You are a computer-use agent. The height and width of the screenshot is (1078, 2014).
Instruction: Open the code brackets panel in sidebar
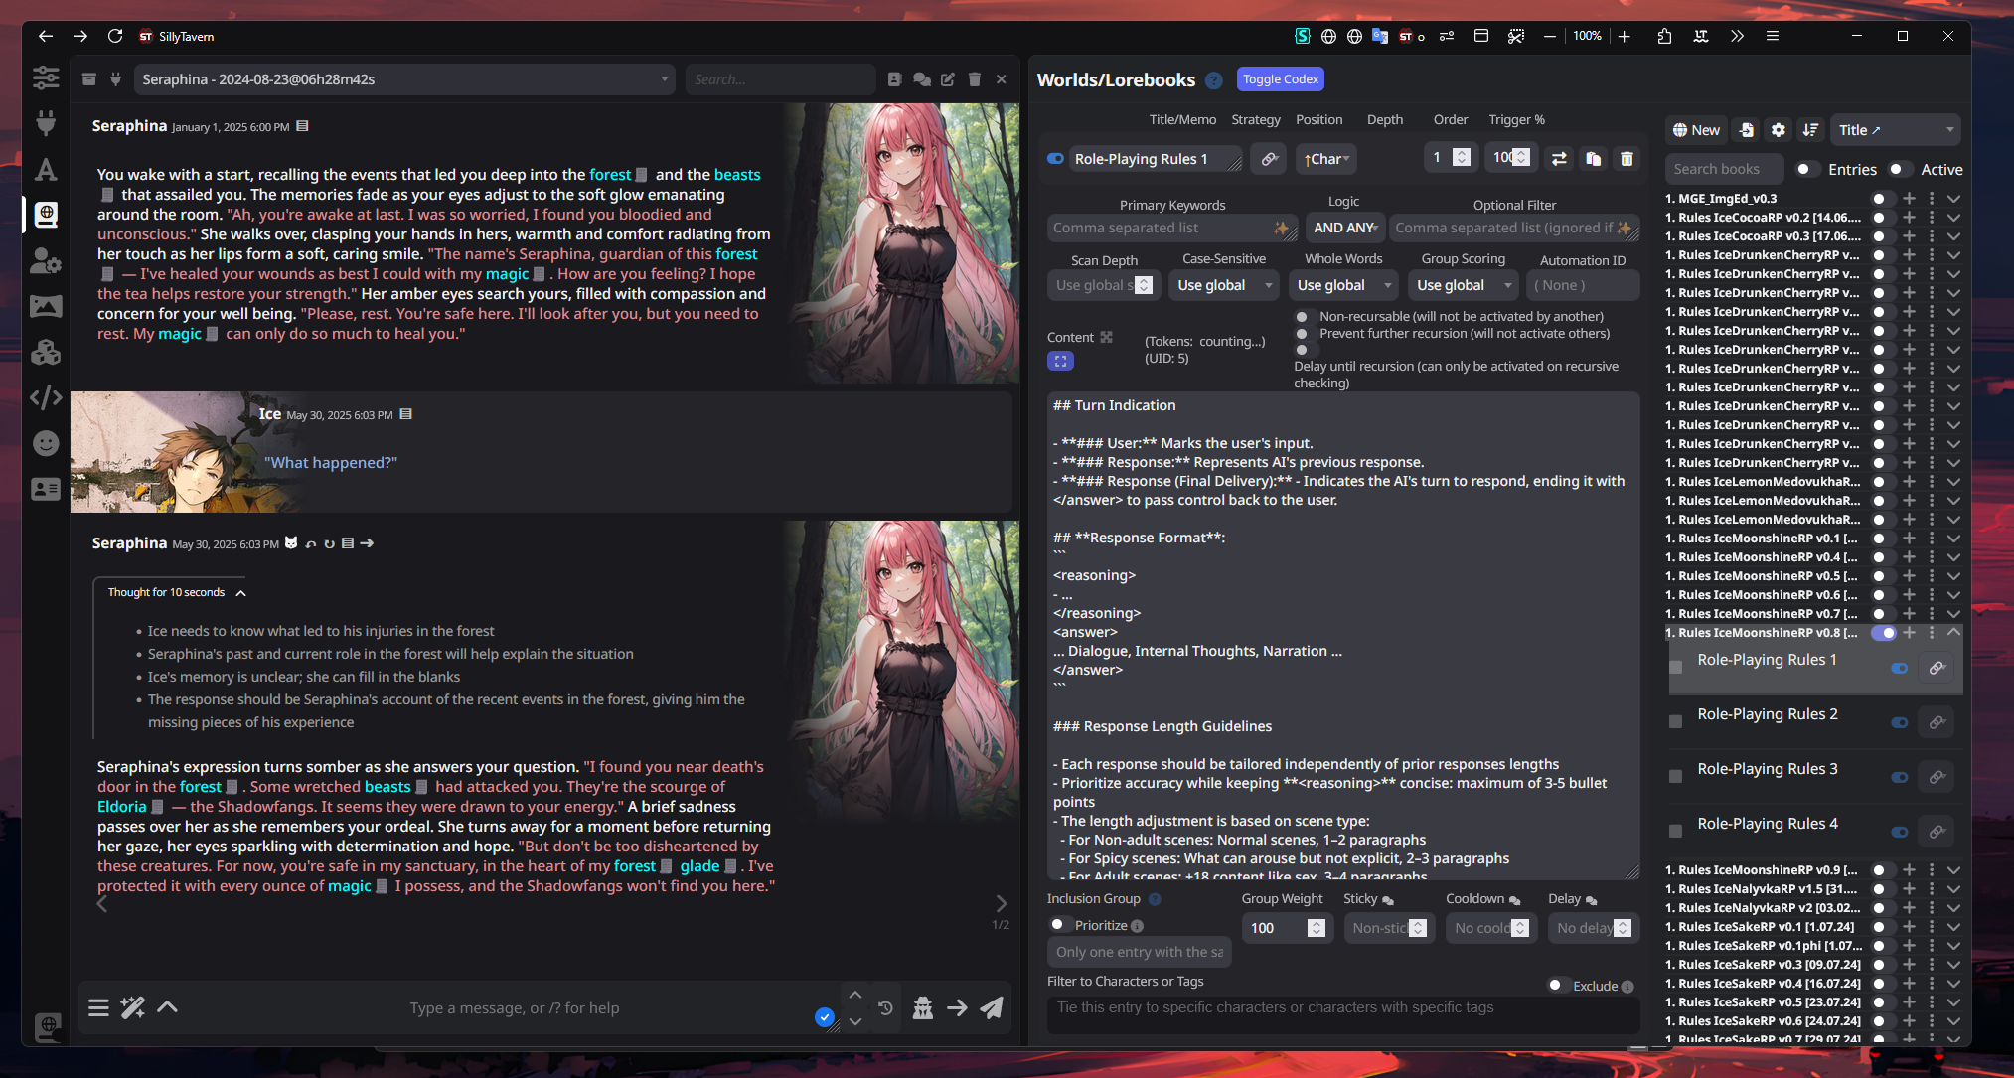(46, 397)
